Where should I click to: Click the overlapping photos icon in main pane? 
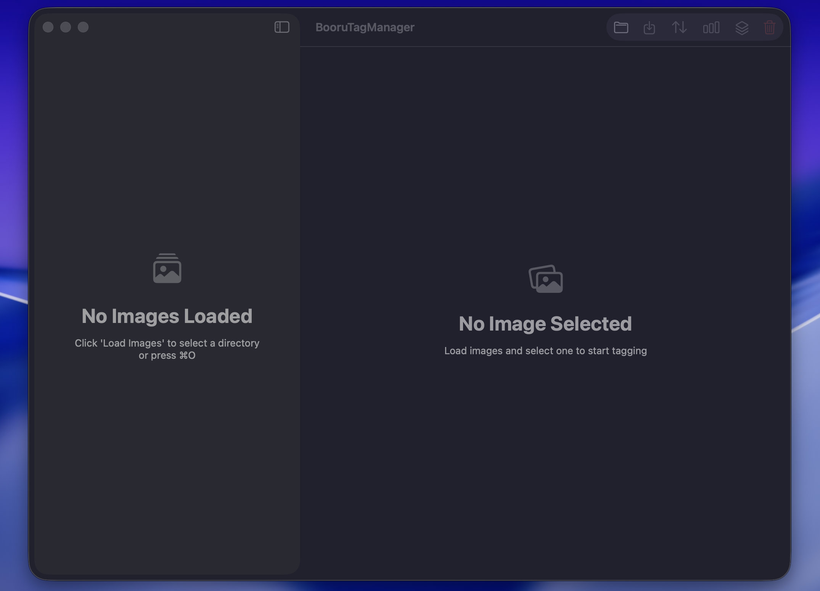546,279
